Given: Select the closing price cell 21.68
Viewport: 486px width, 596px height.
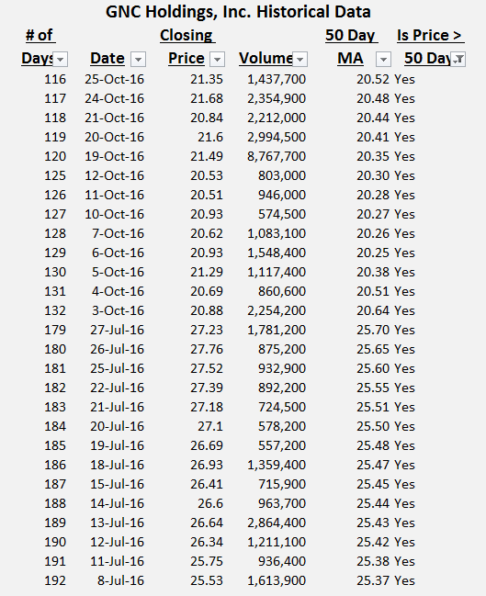Looking at the screenshot, I should [207, 98].
